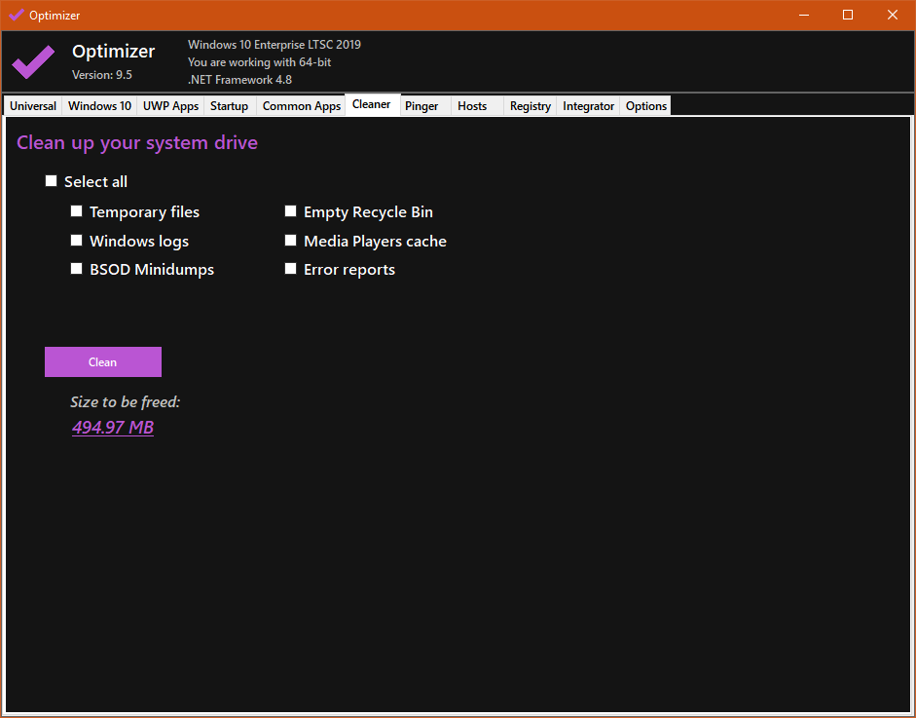Check the BSOD Minidumps option
916x718 pixels.
click(77, 269)
